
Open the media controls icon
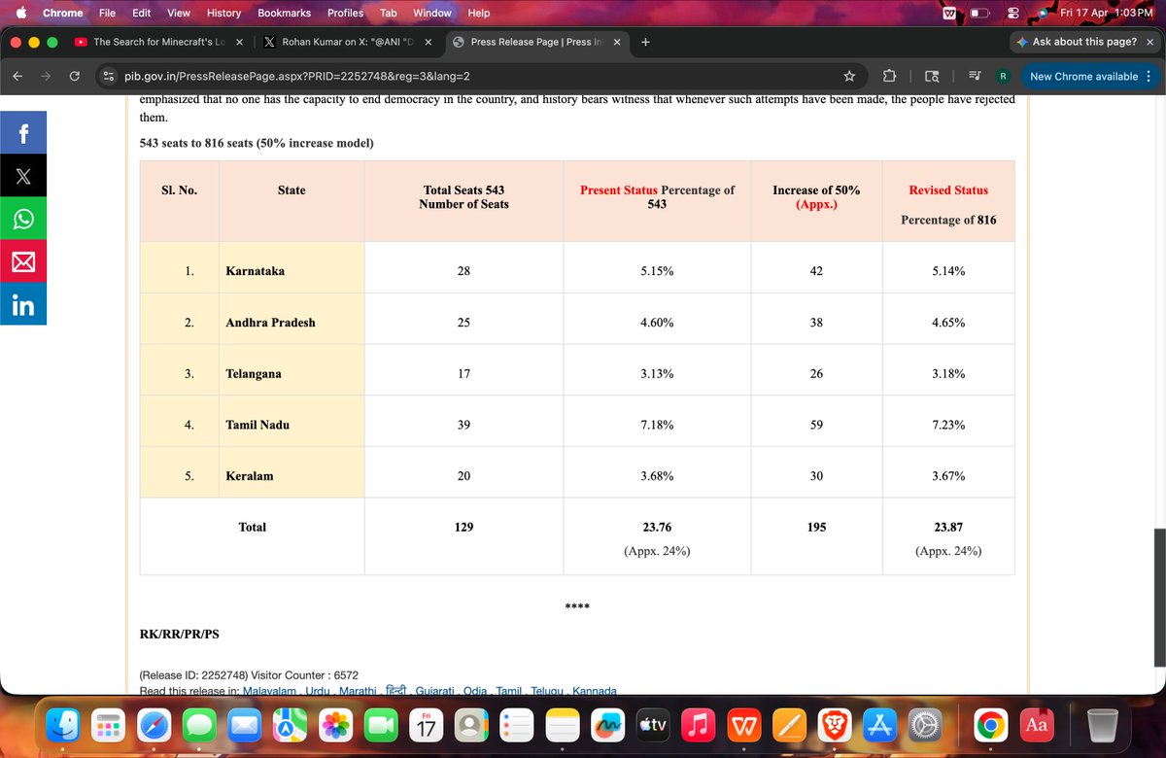(976, 76)
